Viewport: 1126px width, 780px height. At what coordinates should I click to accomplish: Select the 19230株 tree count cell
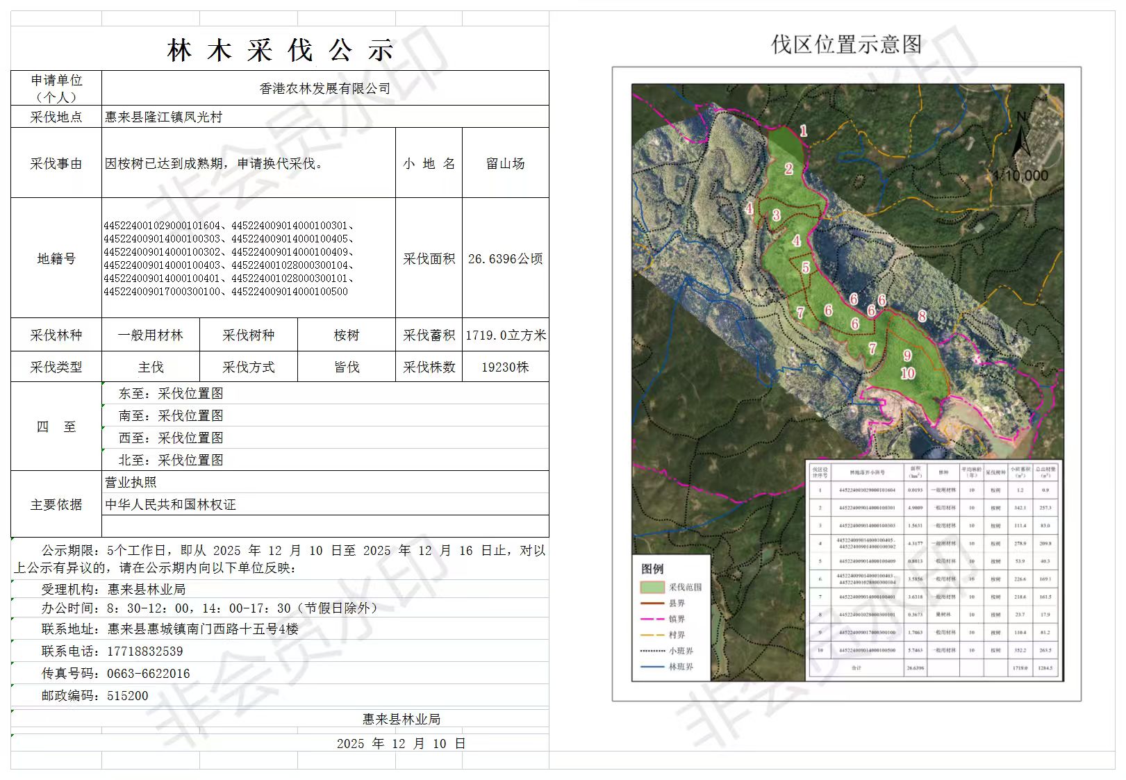505,367
